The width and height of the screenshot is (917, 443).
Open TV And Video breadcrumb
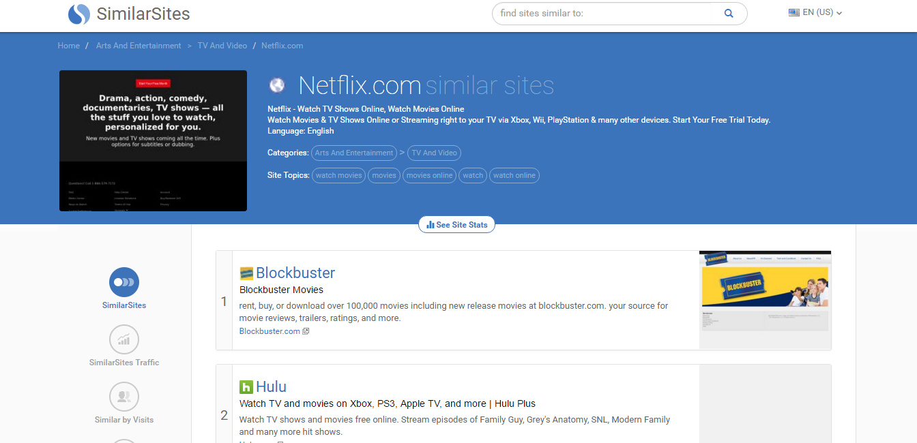pyautogui.click(x=222, y=46)
